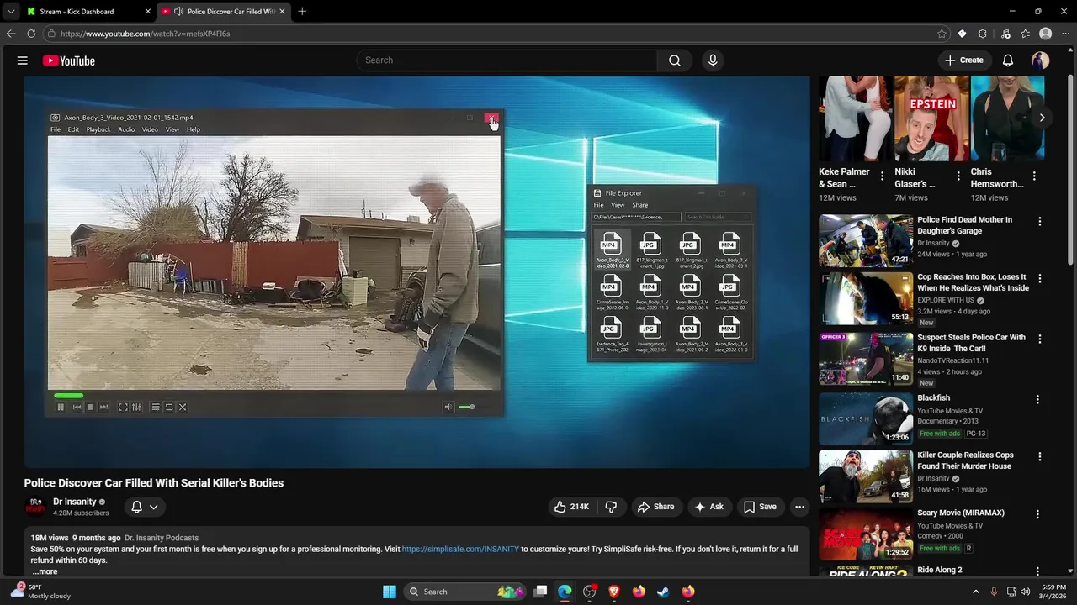Image resolution: width=1077 pixels, height=605 pixels.
Task: Open Scary Movie (MIRAMAX) title
Action: pyautogui.click(x=961, y=513)
